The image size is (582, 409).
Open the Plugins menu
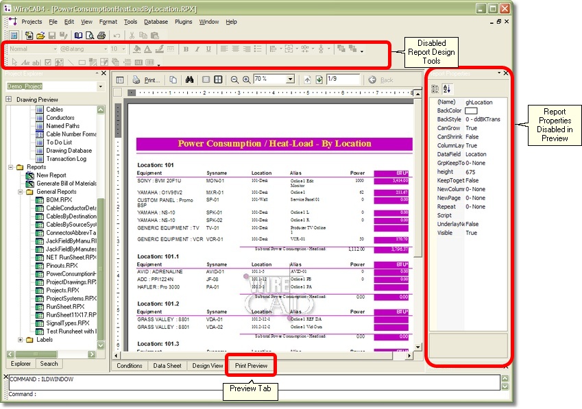(x=183, y=22)
